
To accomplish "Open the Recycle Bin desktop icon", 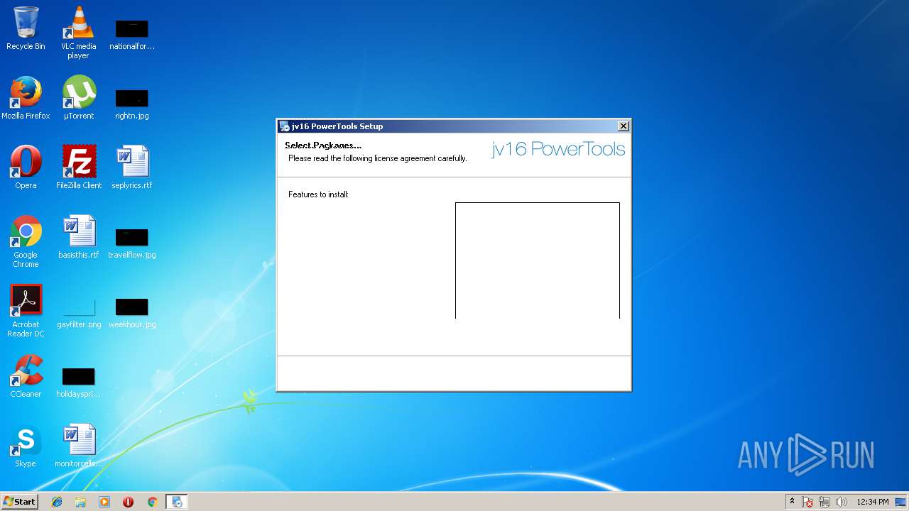I will coord(26,28).
